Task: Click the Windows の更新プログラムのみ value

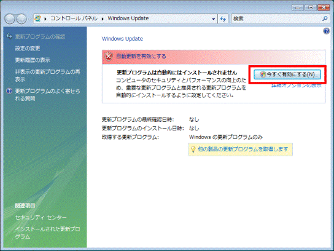Action: coord(226,137)
